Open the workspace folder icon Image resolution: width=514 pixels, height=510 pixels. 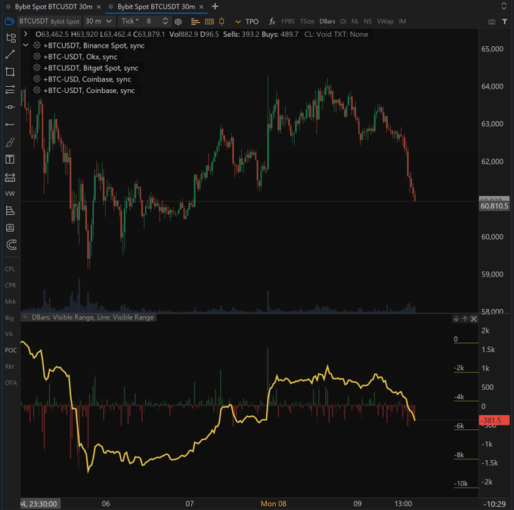(x=9, y=22)
